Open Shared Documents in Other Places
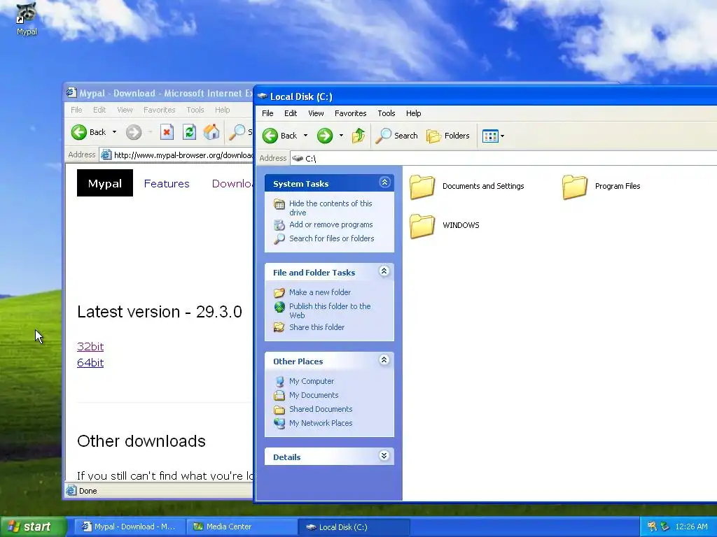717x537 pixels. pyautogui.click(x=321, y=409)
